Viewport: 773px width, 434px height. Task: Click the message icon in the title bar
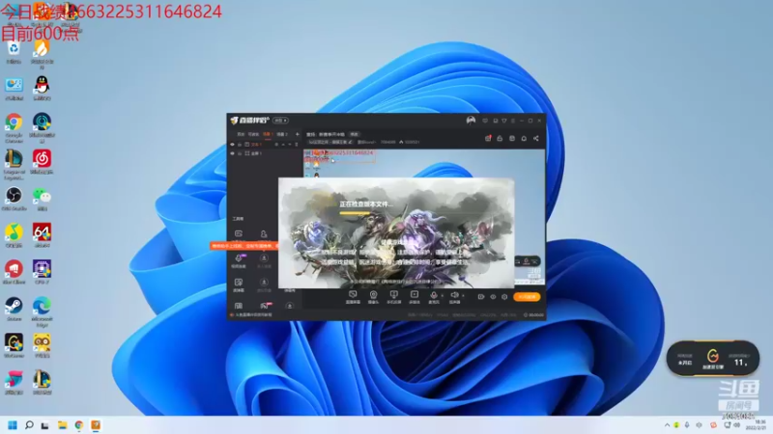(485, 121)
